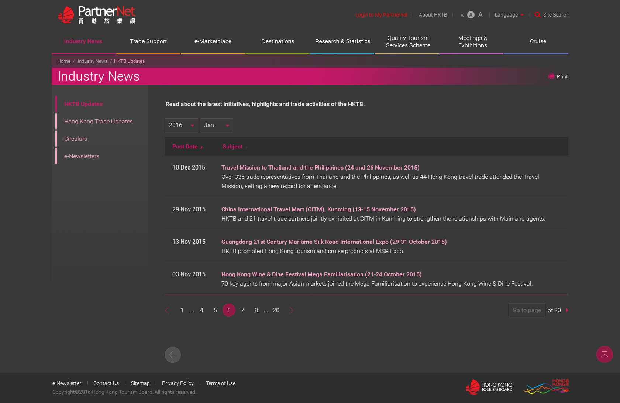
Task: Open the Research & Statistics menu
Action: pos(342,41)
